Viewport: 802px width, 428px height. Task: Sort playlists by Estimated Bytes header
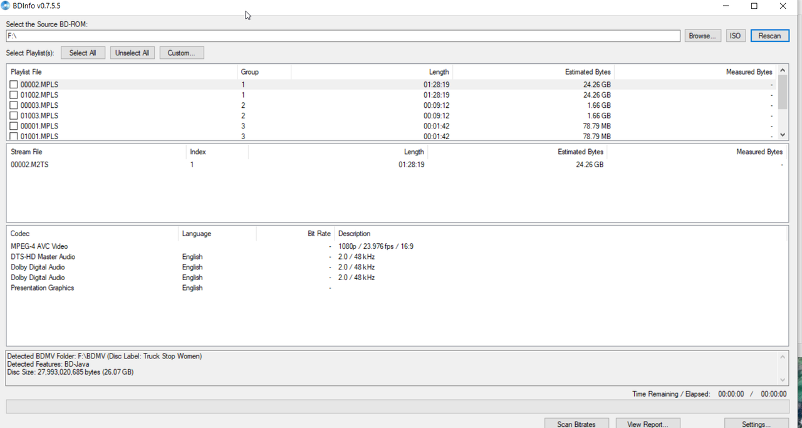[533, 72]
